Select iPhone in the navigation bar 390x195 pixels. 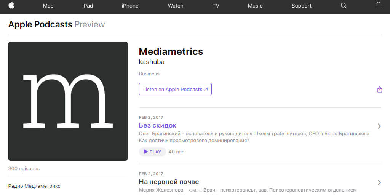coord(130,6)
